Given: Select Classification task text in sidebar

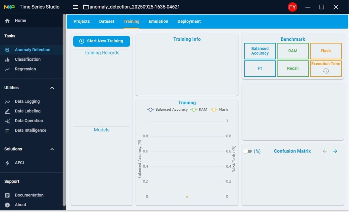Looking at the screenshot, I should (28, 59).
